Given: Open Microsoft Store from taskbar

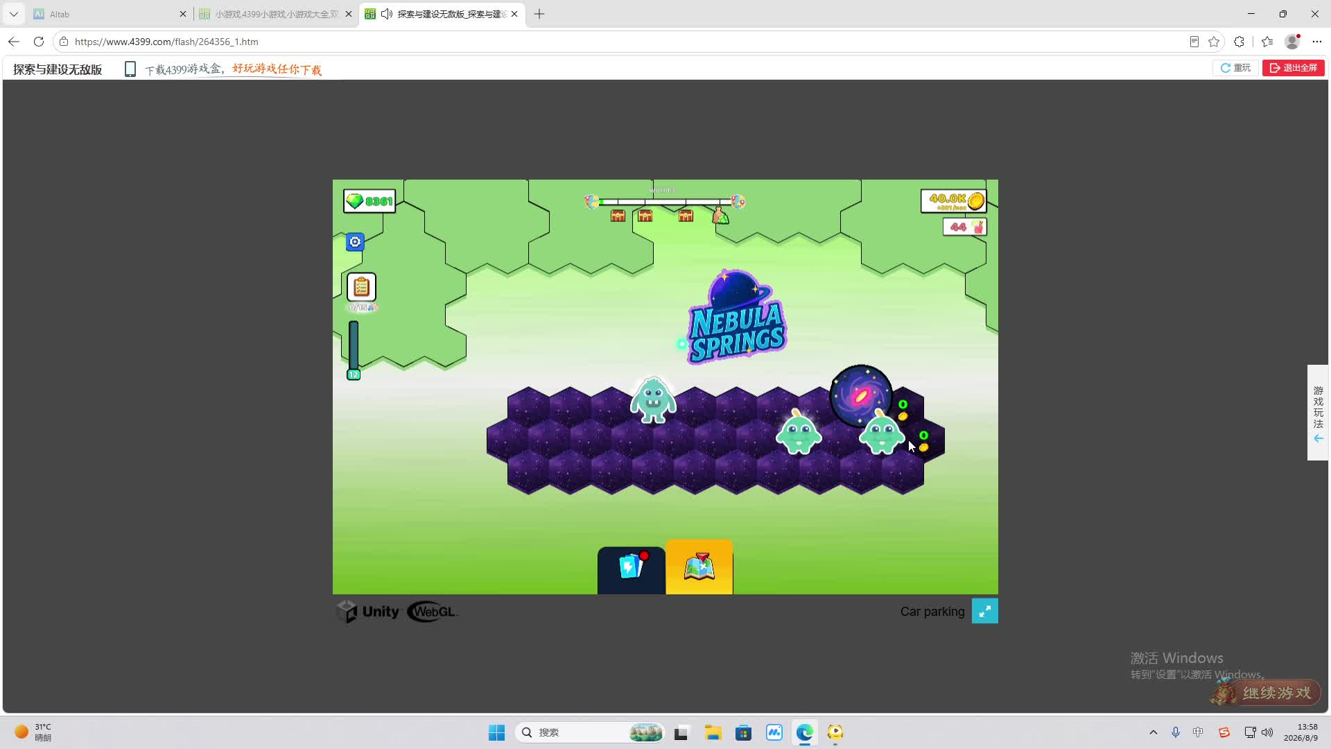Looking at the screenshot, I should tap(744, 732).
